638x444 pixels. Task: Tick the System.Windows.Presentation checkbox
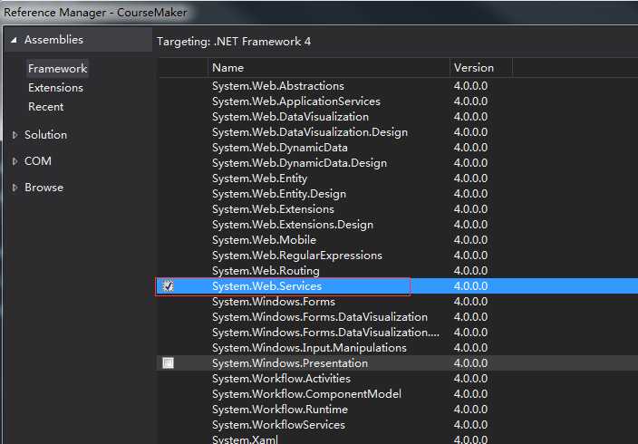[168, 363]
